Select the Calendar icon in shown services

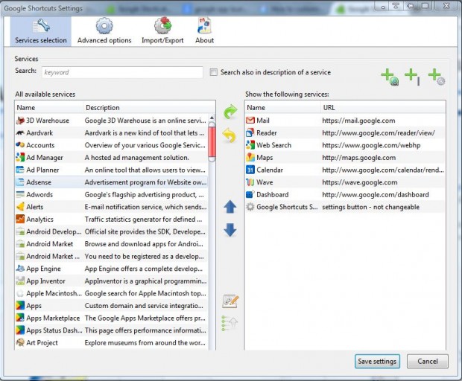click(x=250, y=170)
